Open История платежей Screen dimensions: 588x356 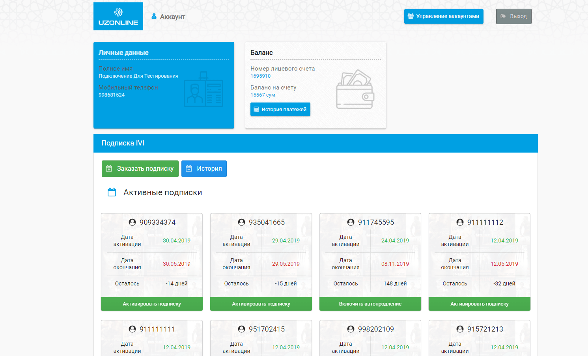(x=280, y=109)
